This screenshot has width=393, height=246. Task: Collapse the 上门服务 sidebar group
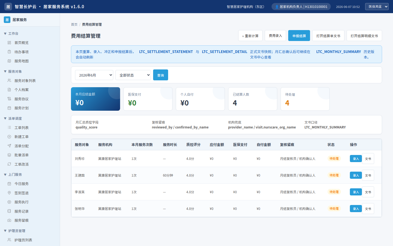pyautogui.click(x=5, y=175)
